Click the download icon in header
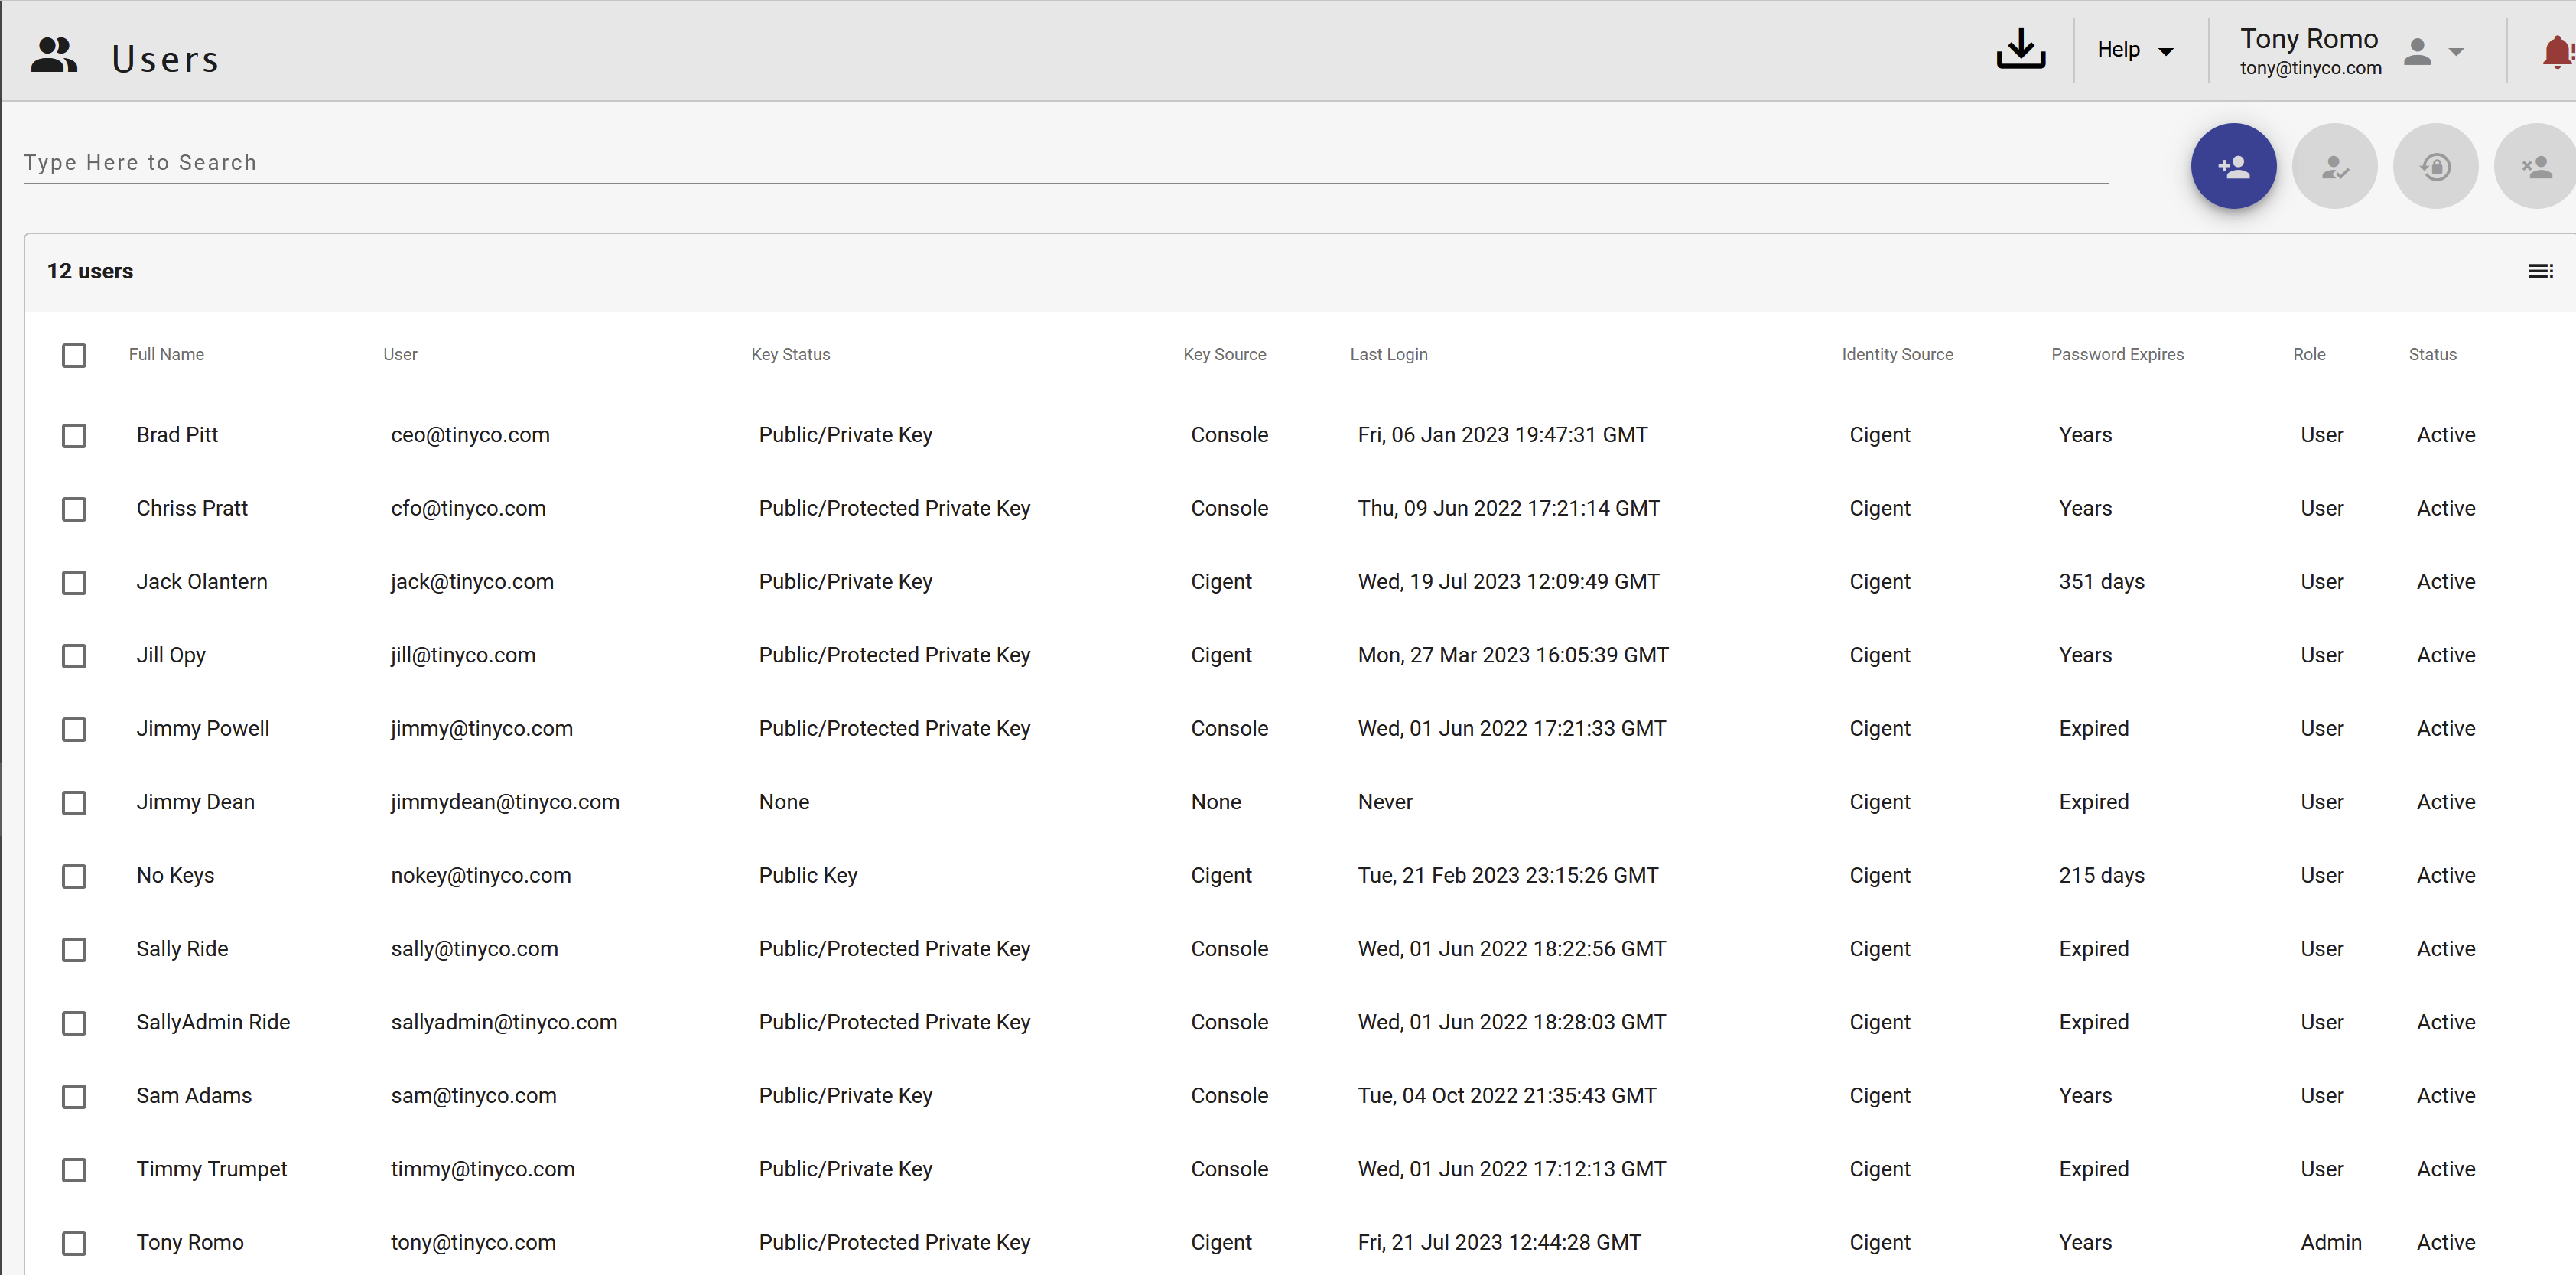Viewport: 2576px width, 1275px height. [x=2020, y=49]
